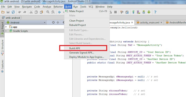Toggle the Captures side panel
The height and width of the screenshot is (97, 186).
(x=2, y=66)
